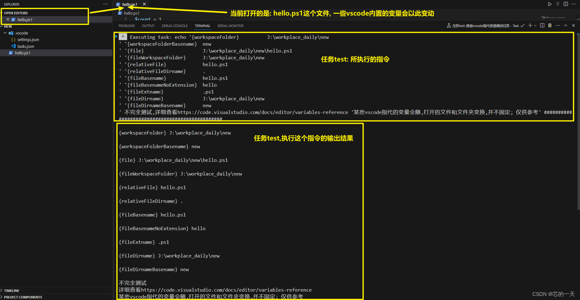The image size is (580, 300).
Task: Click J:\workplace_daily\new\hello.ps1 path in output
Action: pos(183,160)
